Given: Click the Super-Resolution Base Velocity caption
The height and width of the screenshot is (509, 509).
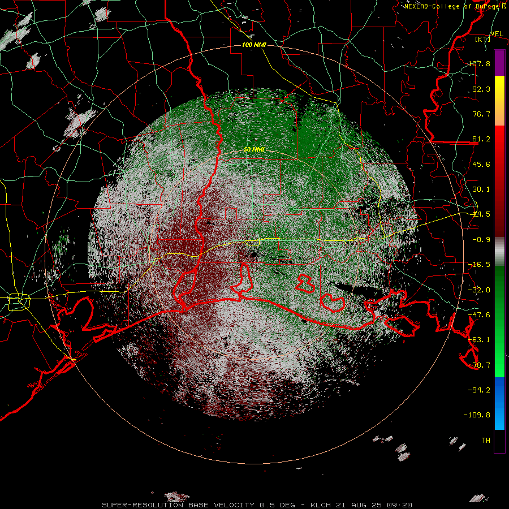Looking at the screenshot, I should pyautogui.click(x=257, y=505).
